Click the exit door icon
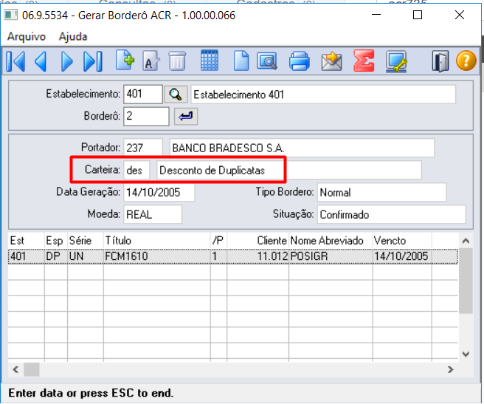 coord(440,61)
